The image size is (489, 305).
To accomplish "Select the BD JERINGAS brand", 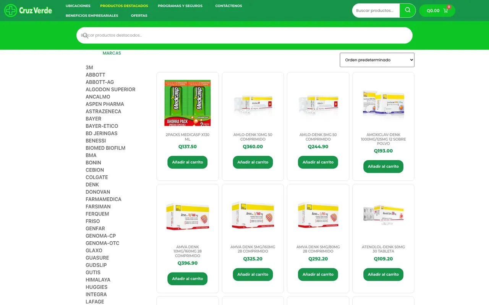I will click(102, 133).
